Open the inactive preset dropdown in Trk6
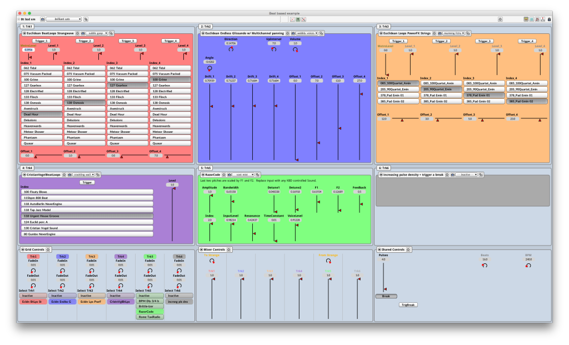Screen dimensions: 569x345 [x=466, y=174]
